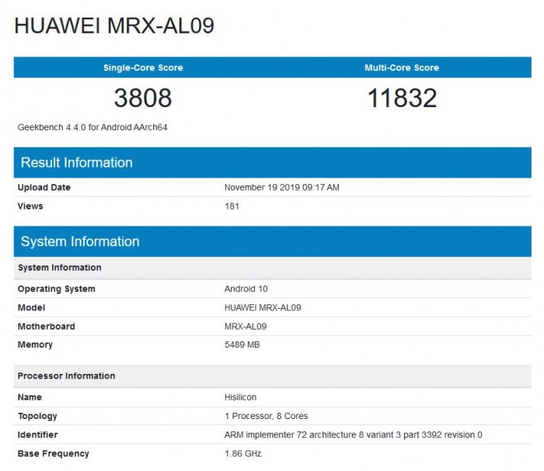The image size is (544, 471).
Task: Click the Memory label
Action: pos(35,345)
